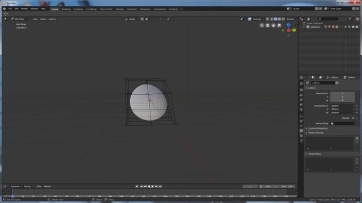Screen dimensions: 362x203
Task: Toggle snapping magnet in viewport header
Action: point(142,19)
